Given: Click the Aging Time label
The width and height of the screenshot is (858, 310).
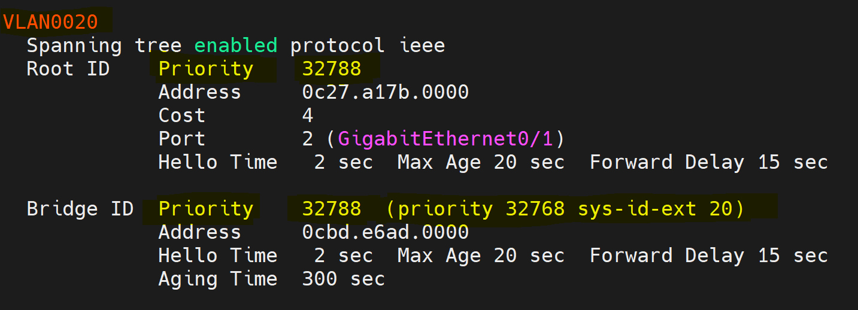Looking at the screenshot, I should (218, 279).
